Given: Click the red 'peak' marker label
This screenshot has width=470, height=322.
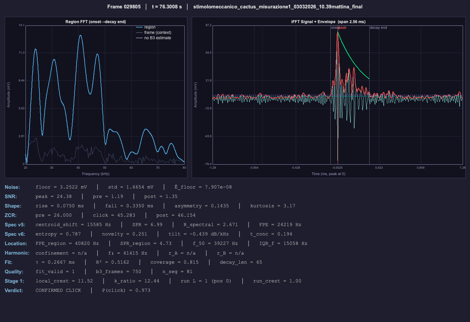Looking at the screenshot, I should tap(342, 28).
